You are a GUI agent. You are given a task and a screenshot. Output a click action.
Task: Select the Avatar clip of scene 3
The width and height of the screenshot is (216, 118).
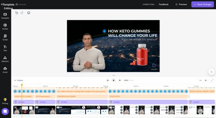pyautogui.click(x=82, y=102)
